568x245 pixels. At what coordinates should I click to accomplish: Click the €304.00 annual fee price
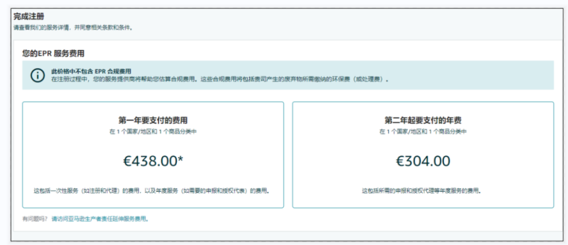point(423,161)
